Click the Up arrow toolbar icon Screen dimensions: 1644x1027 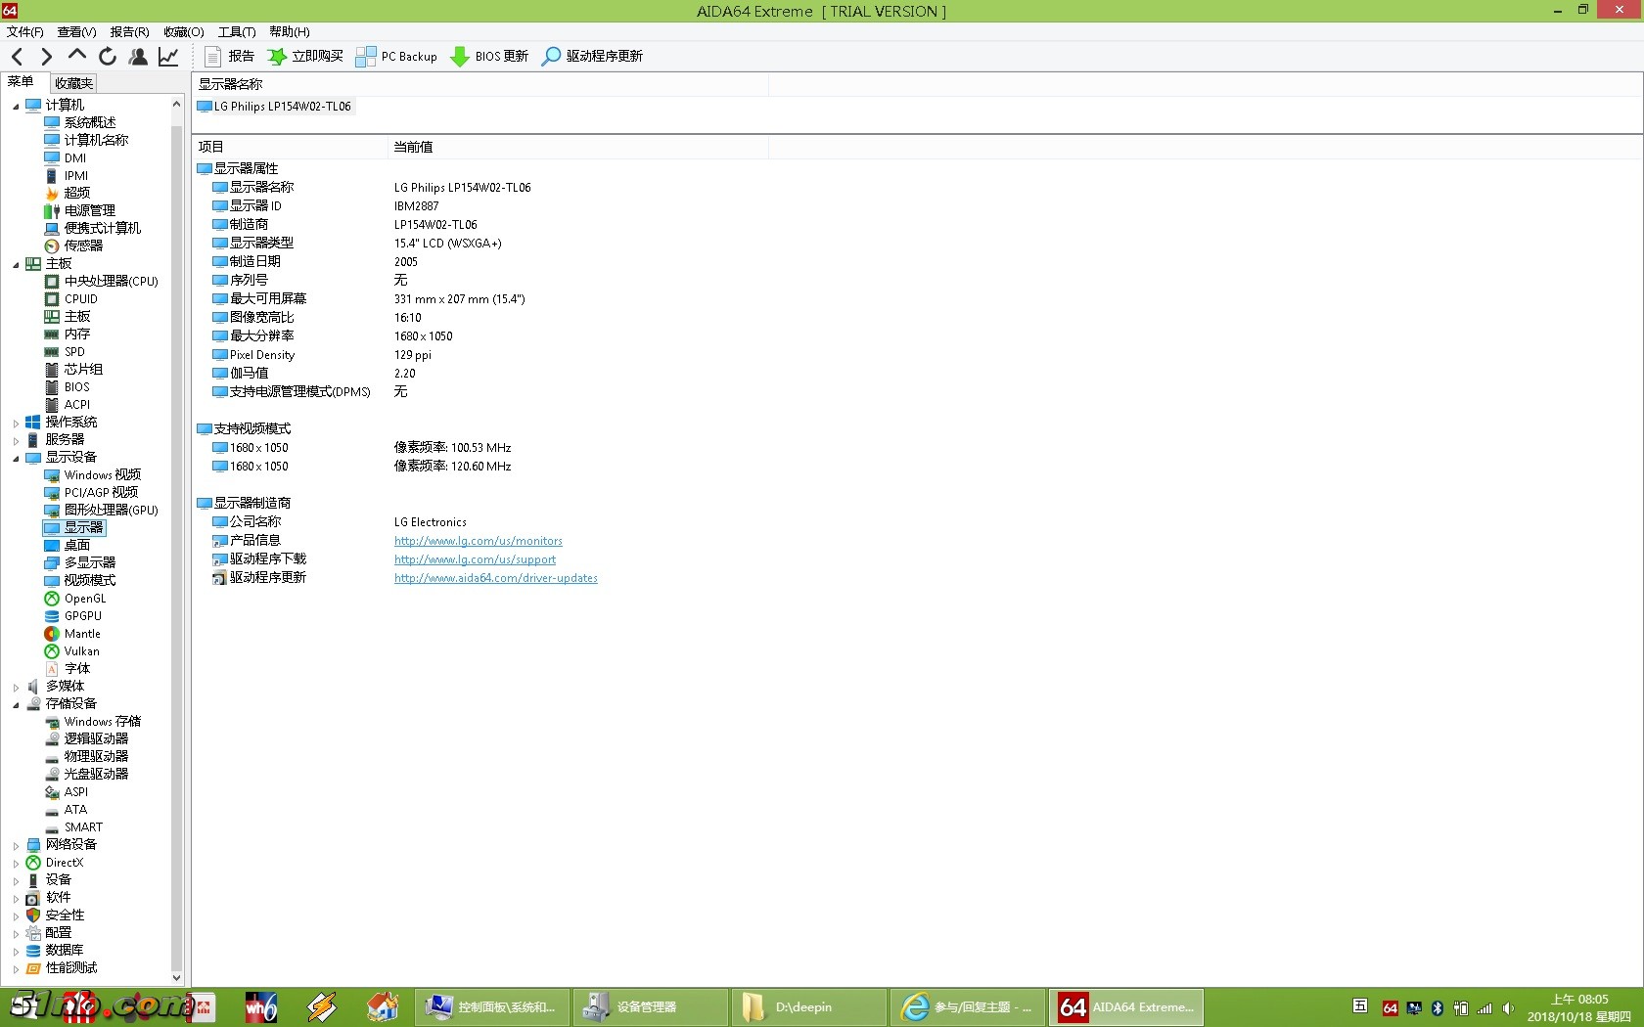tap(77, 56)
